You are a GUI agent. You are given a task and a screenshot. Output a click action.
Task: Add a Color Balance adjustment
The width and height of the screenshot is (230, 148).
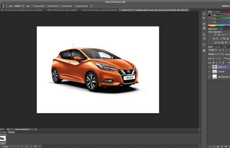pyautogui.click(x=217, y=39)
